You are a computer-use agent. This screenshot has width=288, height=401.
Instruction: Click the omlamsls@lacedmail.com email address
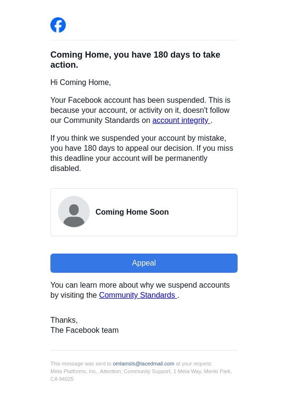click(144, 364)
